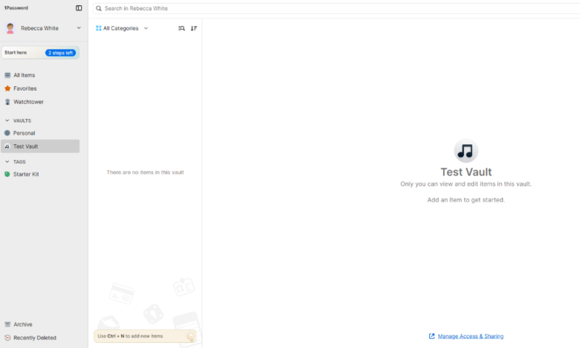Viewport: 580px width, 348px height.
Task: Click the Starter Kit green tag icon
Action: coord(7,174)
